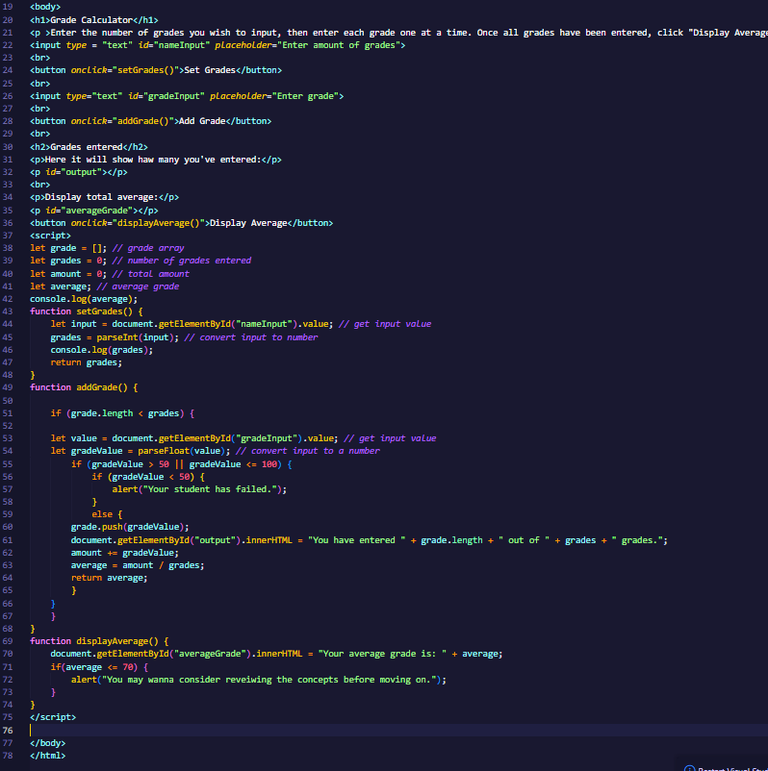Click line number 19 in the gutter

9,7
